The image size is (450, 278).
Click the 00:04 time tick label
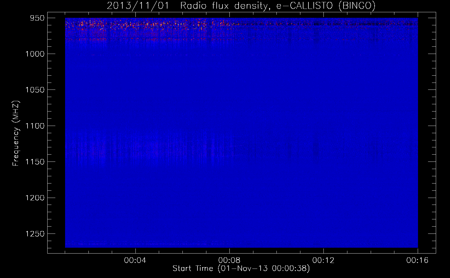coord(135,260)
